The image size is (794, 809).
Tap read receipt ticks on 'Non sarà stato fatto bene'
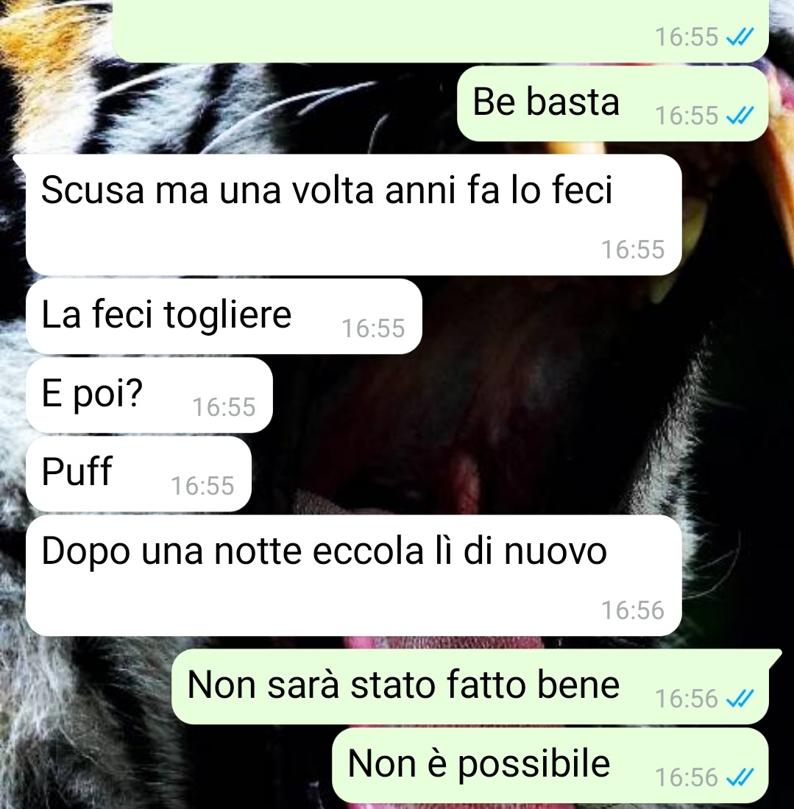coord(740,699)
